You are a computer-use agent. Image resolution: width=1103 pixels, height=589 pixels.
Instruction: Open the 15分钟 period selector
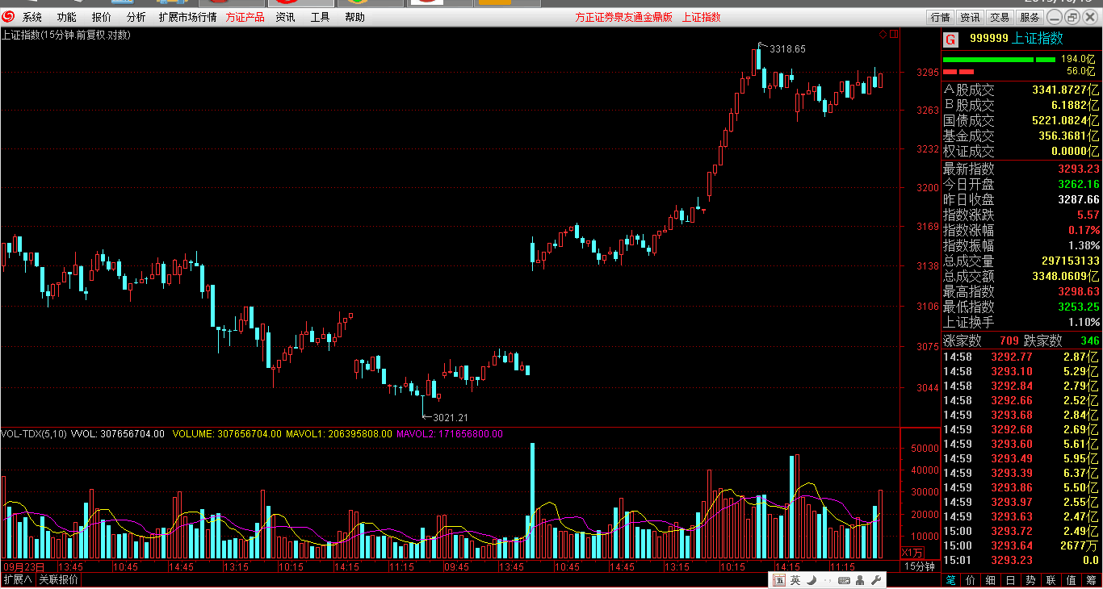919,566
